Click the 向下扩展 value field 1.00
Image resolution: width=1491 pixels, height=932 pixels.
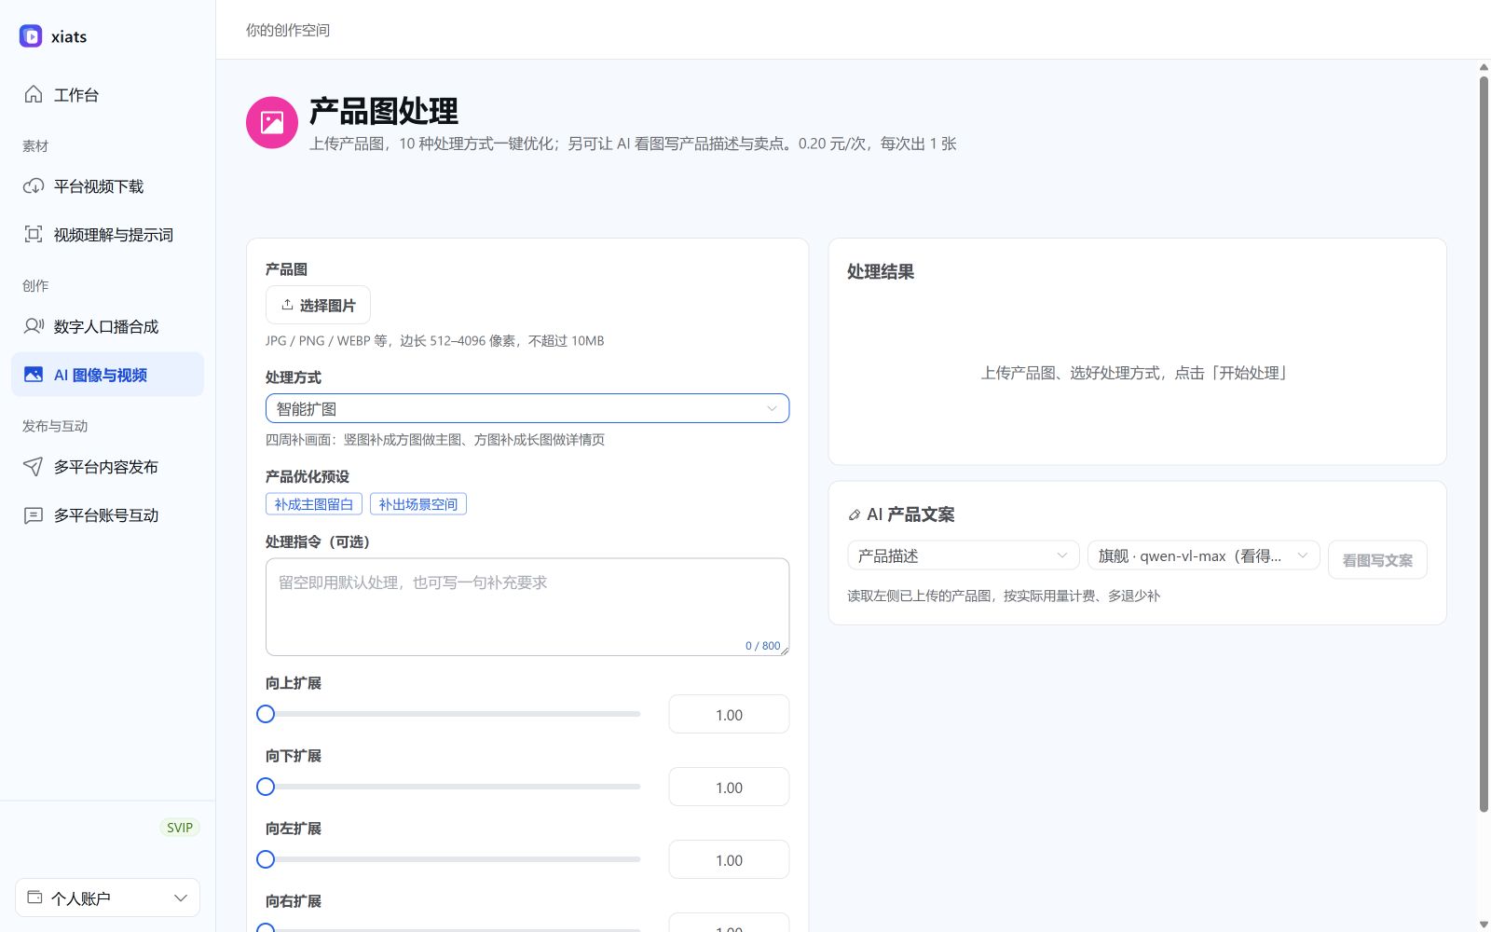[729, 788]
